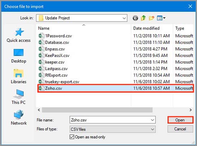Click the horizontal scrollbar right arrow
Viewport: 197px width, 146px height.
[191, 110]
